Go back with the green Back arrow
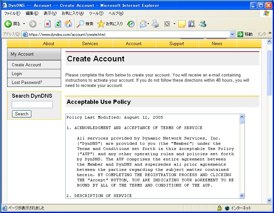Image resolution: width=274 pixels, height=213 pixels. (8, 24)
